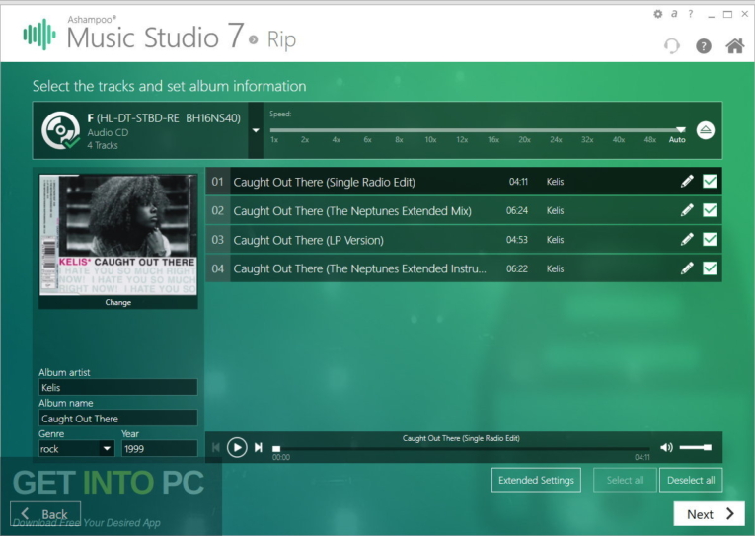Edit track 02 Neptunes Extended Mix pencil
This screenshot has width=755, height=536.
click(687, 210)
